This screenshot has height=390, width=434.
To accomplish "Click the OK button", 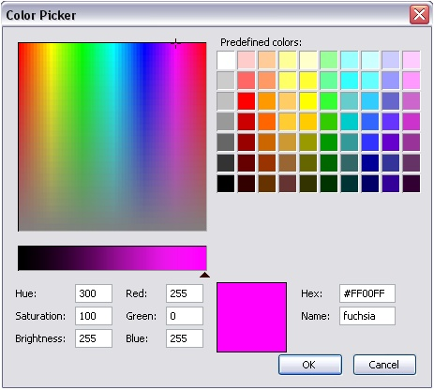I will tap(310, 365).
